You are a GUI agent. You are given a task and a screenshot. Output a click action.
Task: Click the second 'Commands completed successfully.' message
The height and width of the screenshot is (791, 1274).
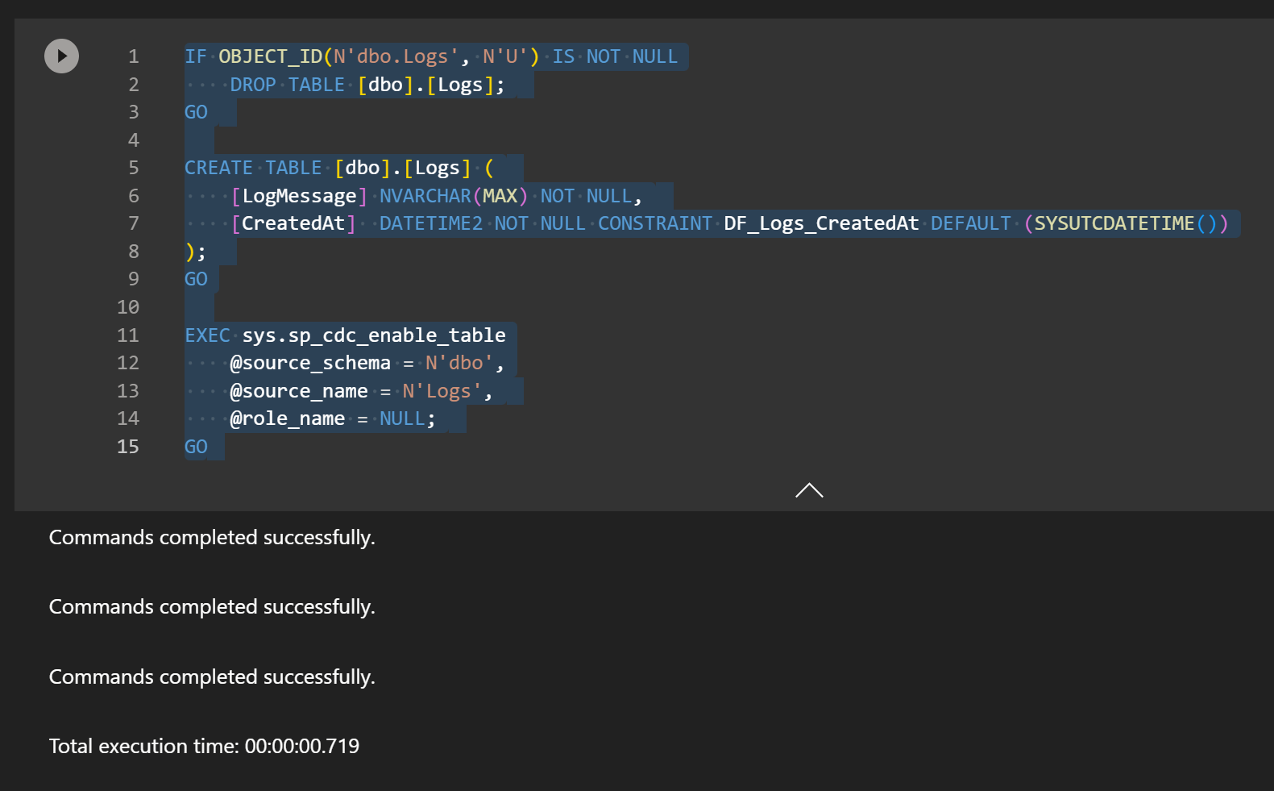(x=212, y=607)
